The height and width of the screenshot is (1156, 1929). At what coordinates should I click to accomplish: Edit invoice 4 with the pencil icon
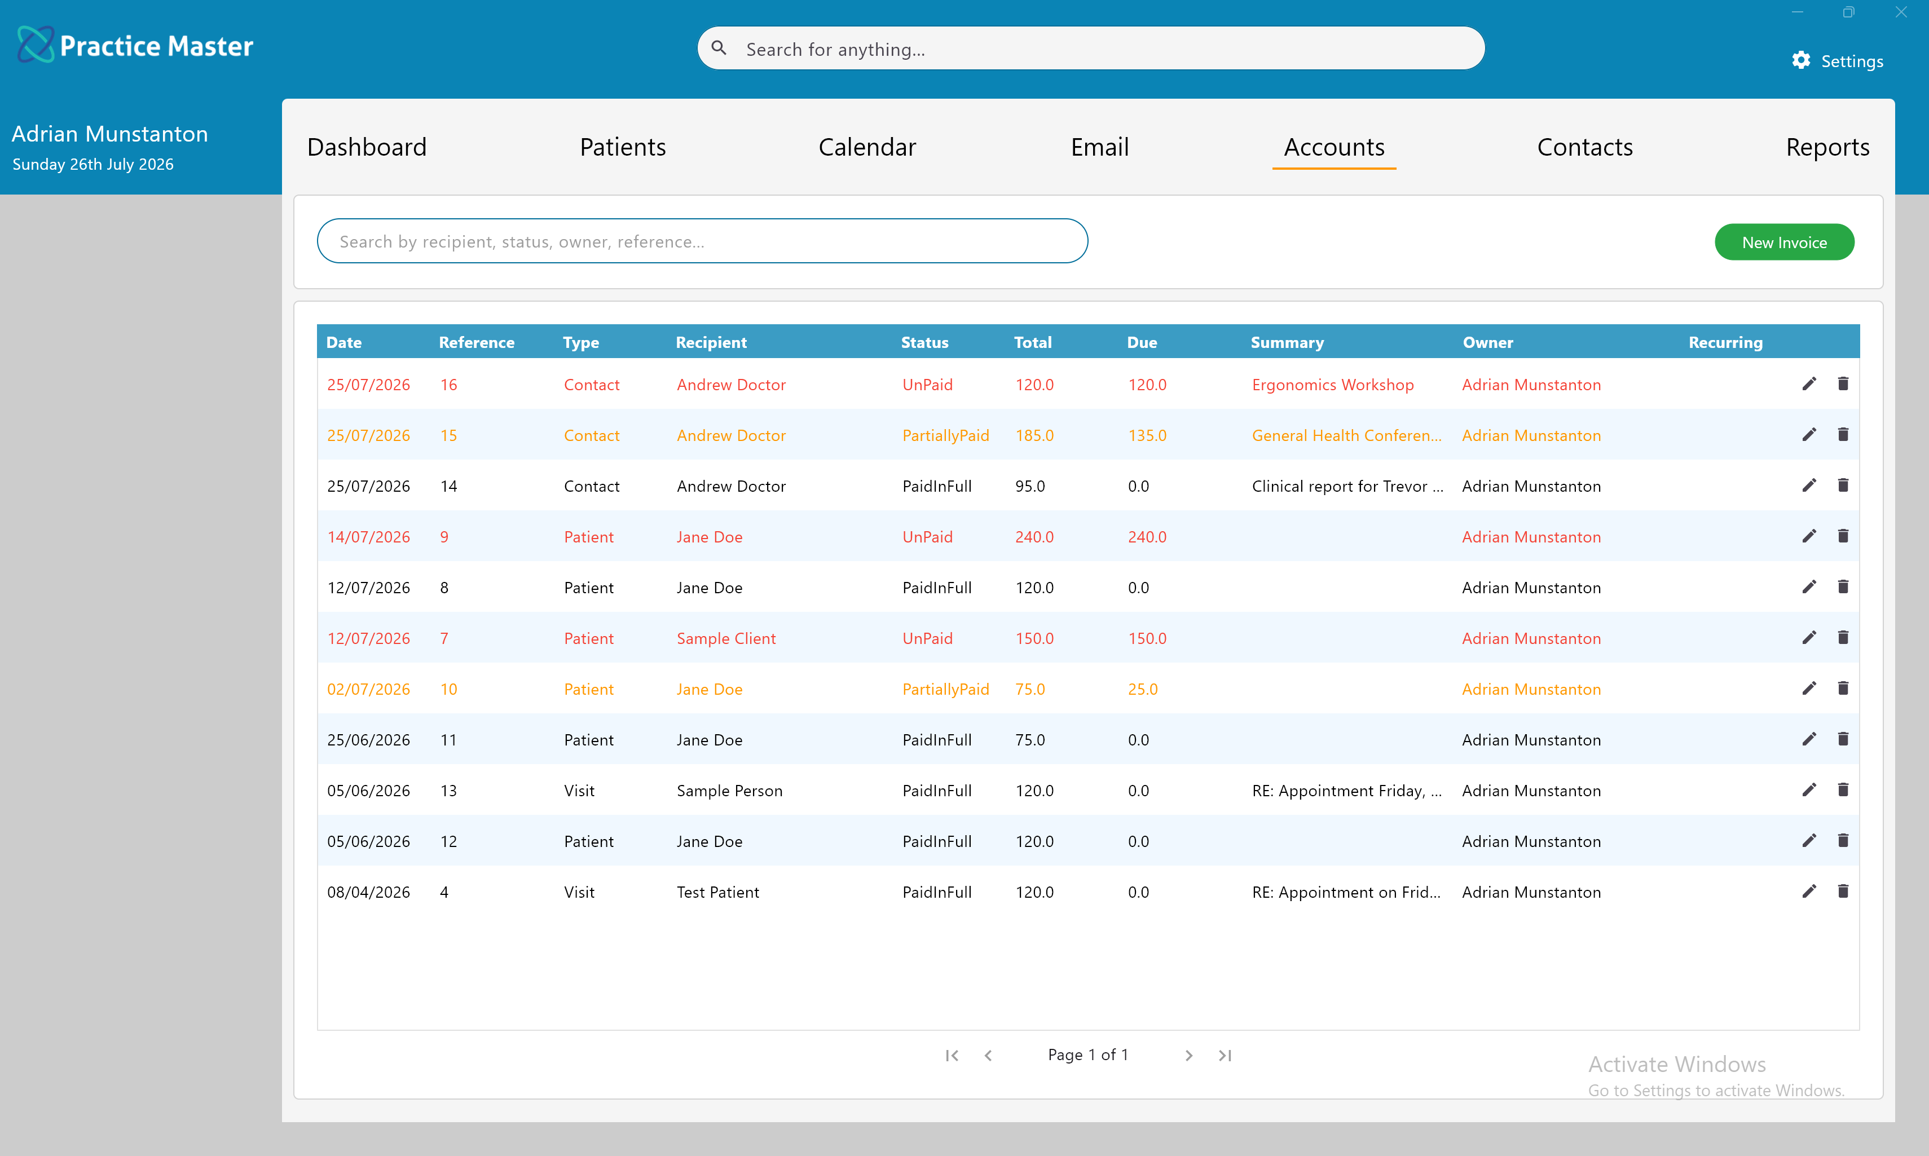(1809, 890)
